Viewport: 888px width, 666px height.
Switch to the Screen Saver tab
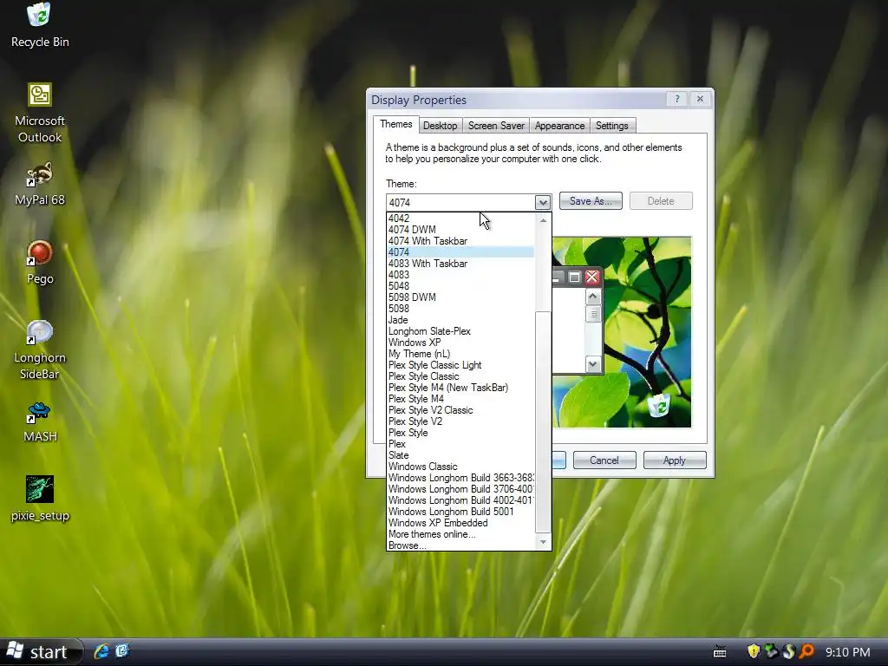(x=496, y=126)
